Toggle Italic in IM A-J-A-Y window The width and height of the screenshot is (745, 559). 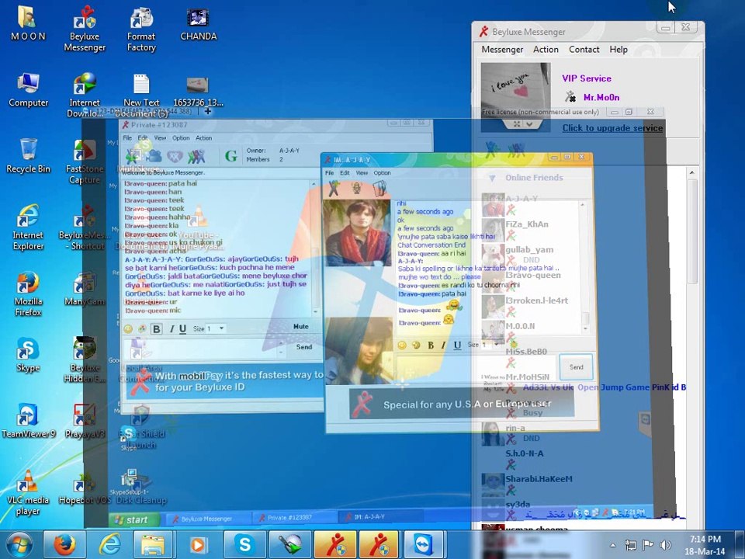click(443, 345)
